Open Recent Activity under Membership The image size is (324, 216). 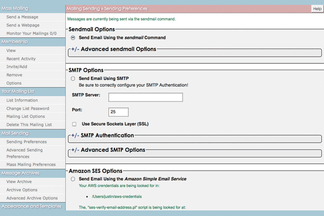pyautogui.click(x=22, y=58)
